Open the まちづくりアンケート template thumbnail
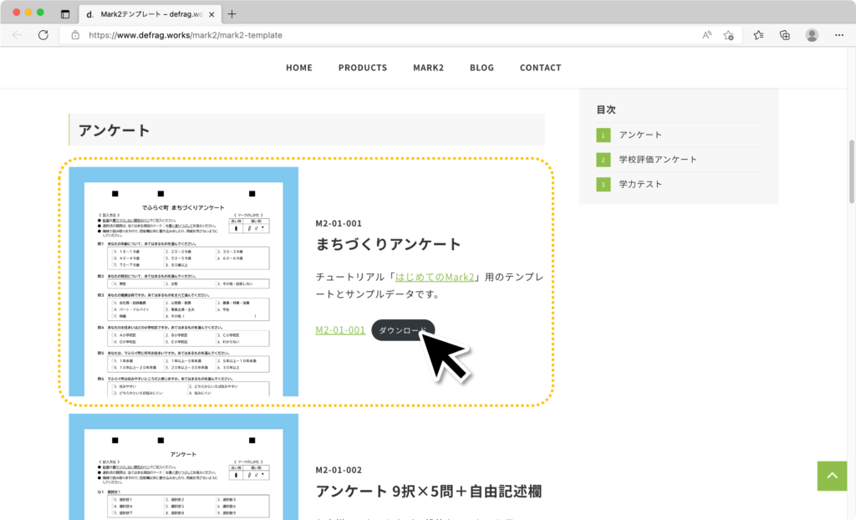Image resolution: width=856 pixels, height=520 pixels. click(183, 281)
